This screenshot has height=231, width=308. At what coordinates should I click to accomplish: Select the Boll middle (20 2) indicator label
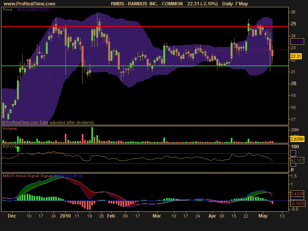pyautogui.click(x=34, y=9)
